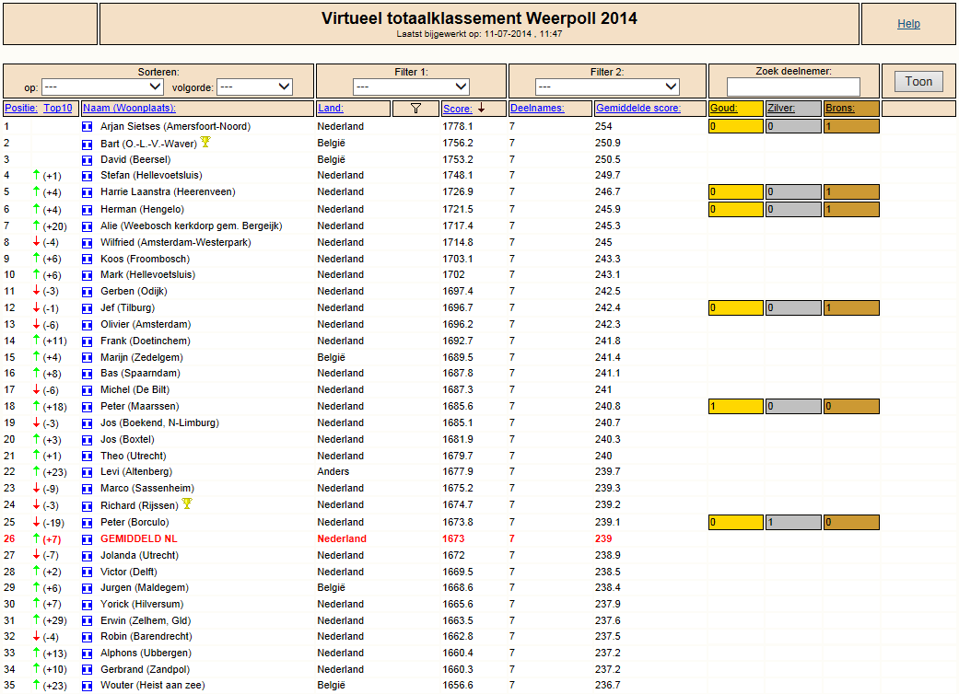Click the funnel filter icon in header
This screenshot has height=694, width=959.
click(415, 108)
